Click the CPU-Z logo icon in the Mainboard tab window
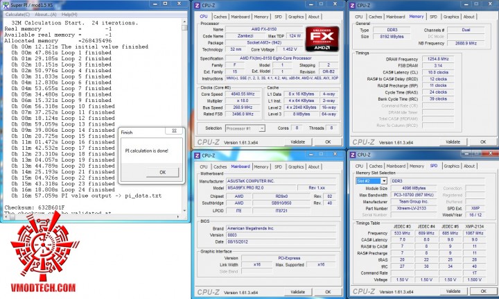 (x=198, y=155)
